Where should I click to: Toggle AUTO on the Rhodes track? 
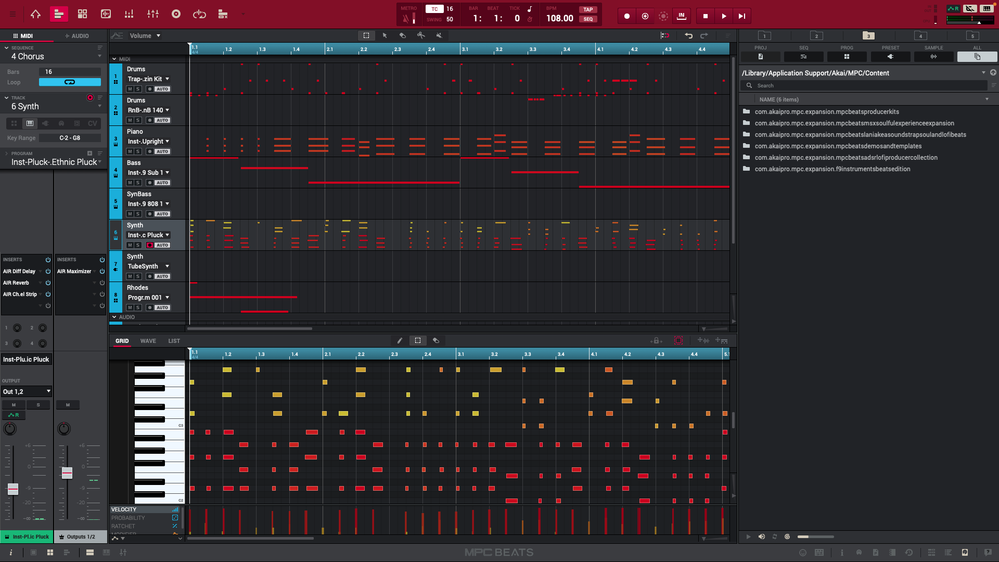pos(162,308)
